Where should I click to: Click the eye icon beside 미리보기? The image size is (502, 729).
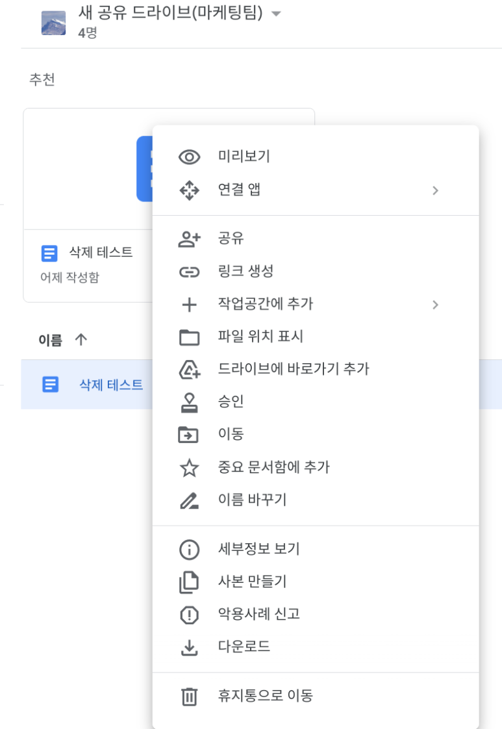pyautogui.click(x=189, y=157)
